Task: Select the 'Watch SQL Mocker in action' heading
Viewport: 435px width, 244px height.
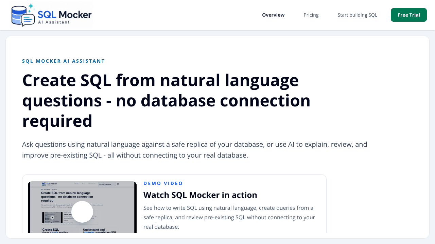Action: [x=200, y=195]
